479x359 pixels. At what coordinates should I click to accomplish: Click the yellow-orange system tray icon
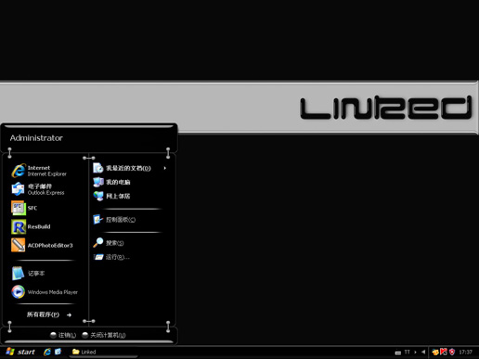tap(435, 352)
